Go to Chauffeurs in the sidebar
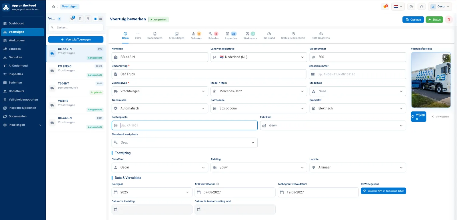The image size is (457, 220). pyautogui.click(x=23, y=91)
